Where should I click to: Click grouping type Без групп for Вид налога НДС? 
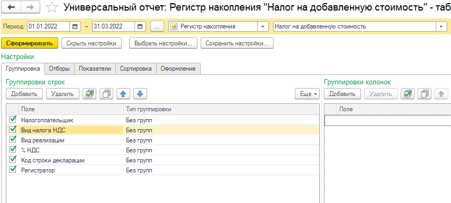pyautogui.click(x=139, y=130)
